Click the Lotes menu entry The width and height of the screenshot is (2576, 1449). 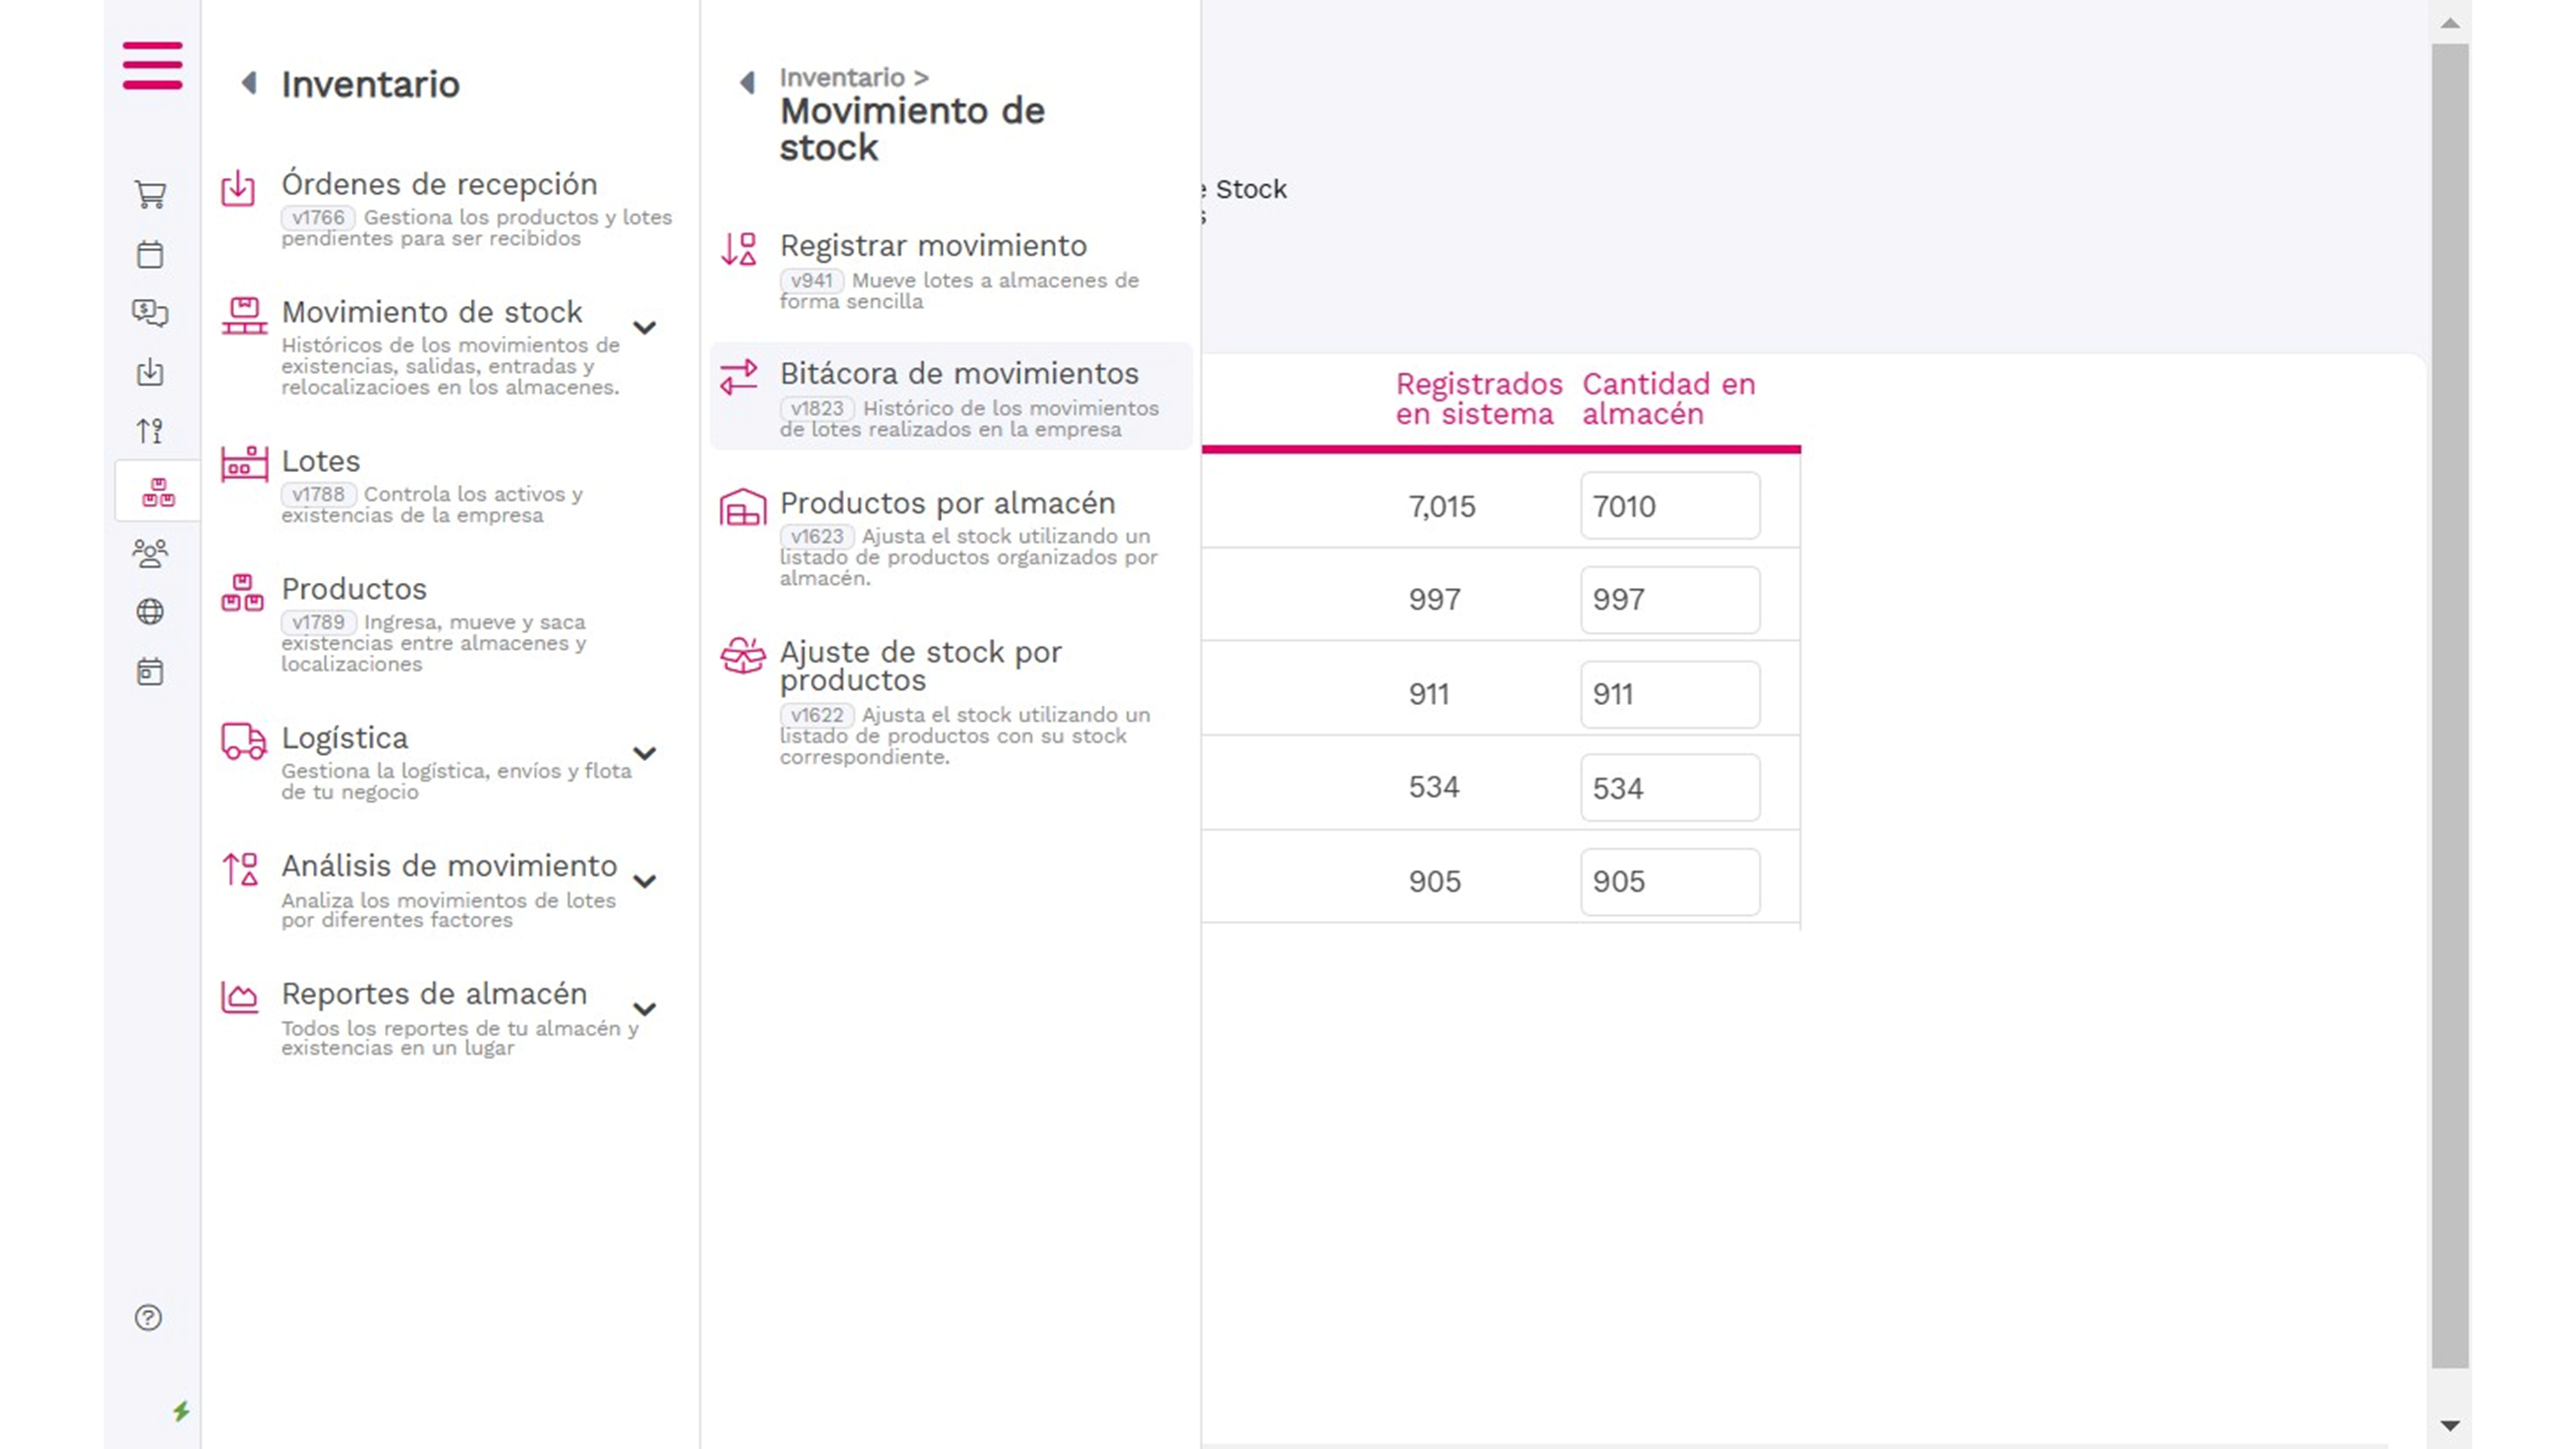320,461
